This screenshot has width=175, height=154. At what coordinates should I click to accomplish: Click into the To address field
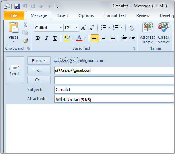pos(114,70)
